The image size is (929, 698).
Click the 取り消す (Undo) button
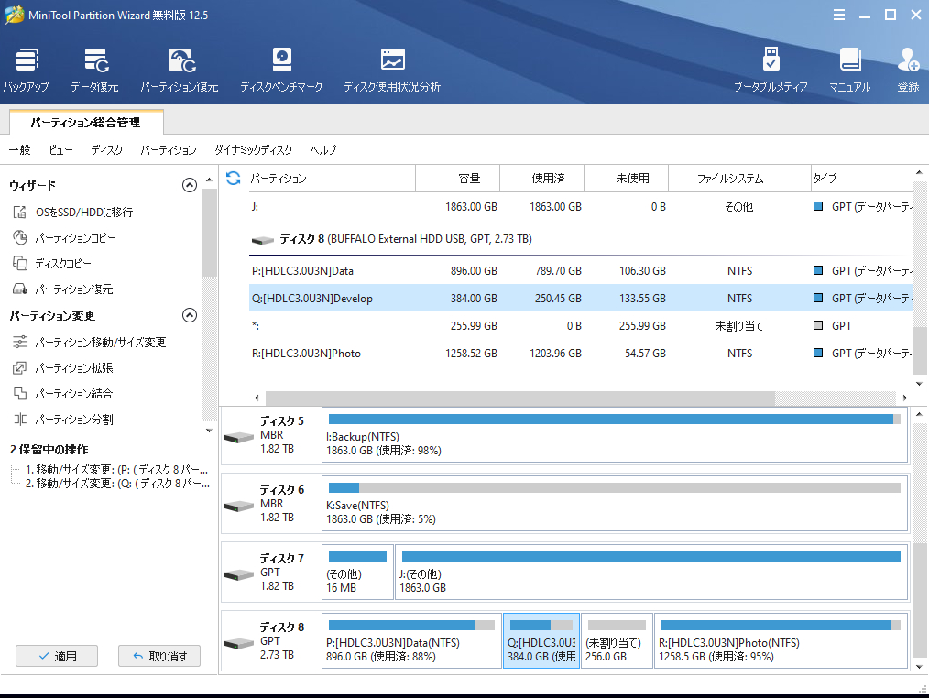159,656
